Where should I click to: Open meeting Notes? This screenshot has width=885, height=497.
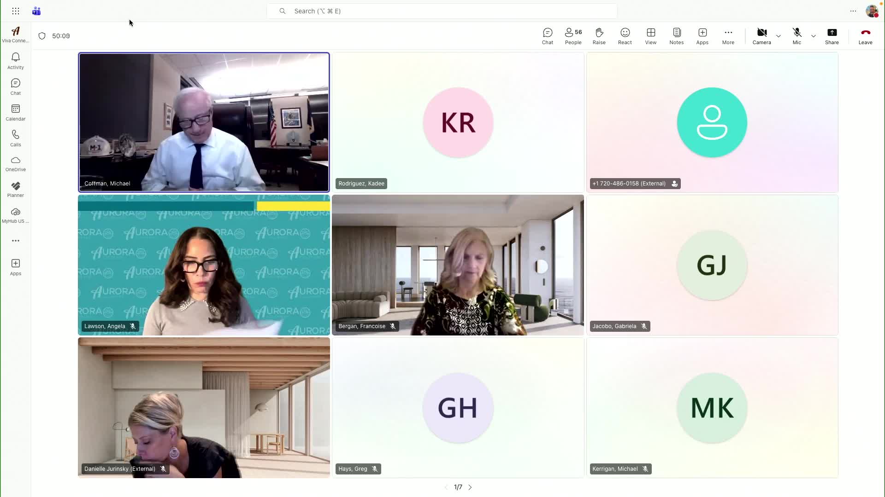[676, 36]
